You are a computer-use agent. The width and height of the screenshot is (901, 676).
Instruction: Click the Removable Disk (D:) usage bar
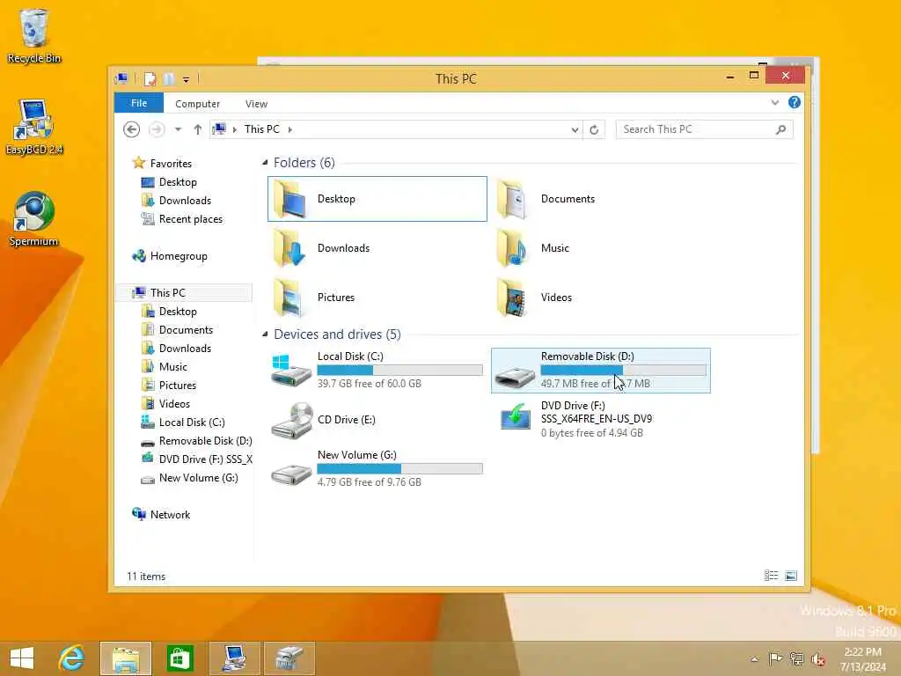click(x=624, y=371)
